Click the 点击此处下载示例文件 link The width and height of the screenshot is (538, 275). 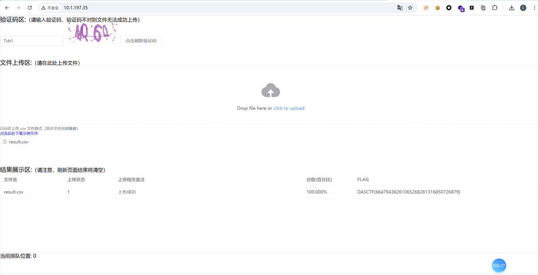pos(19,134)
